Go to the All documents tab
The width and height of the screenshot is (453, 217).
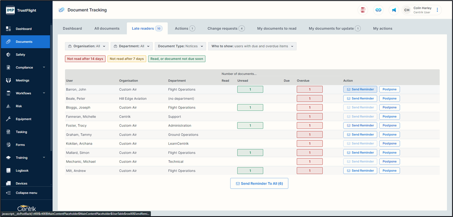(107, 28)
